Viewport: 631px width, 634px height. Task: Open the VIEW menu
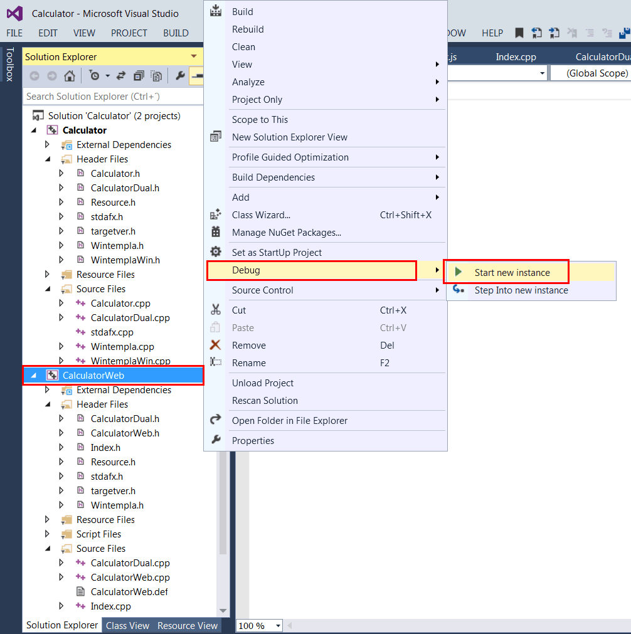click(x=84, y=33)
